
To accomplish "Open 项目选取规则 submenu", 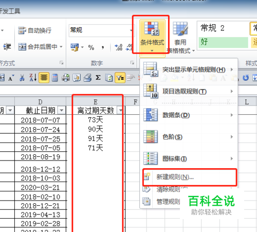I will coord(189,91).
